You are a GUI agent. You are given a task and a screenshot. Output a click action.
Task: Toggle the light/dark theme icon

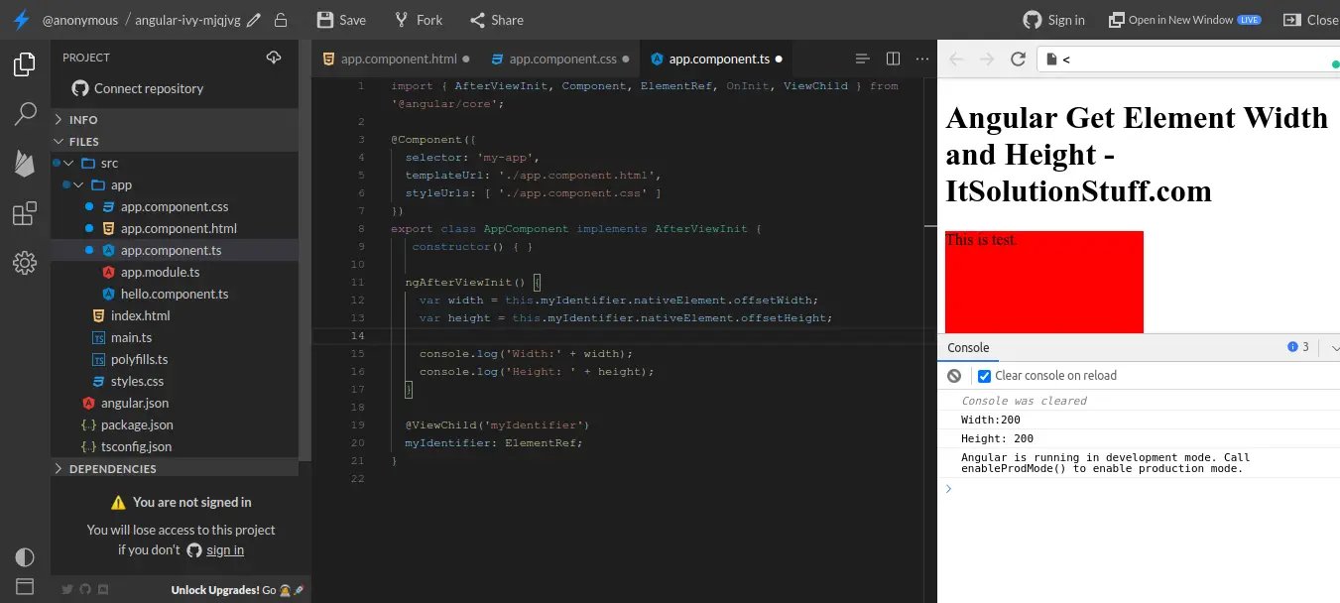point(25,556)
